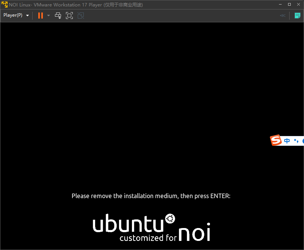Enter full screen mode
The image size is (304, 250).
[x=69, y=16]
